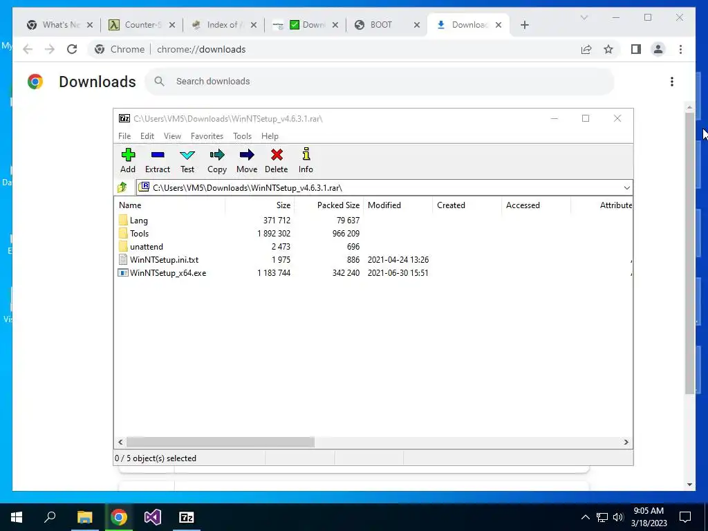Viewport: 708px width, 531px height.
Task: Switch to the BOOT tab
Action: 382,25
